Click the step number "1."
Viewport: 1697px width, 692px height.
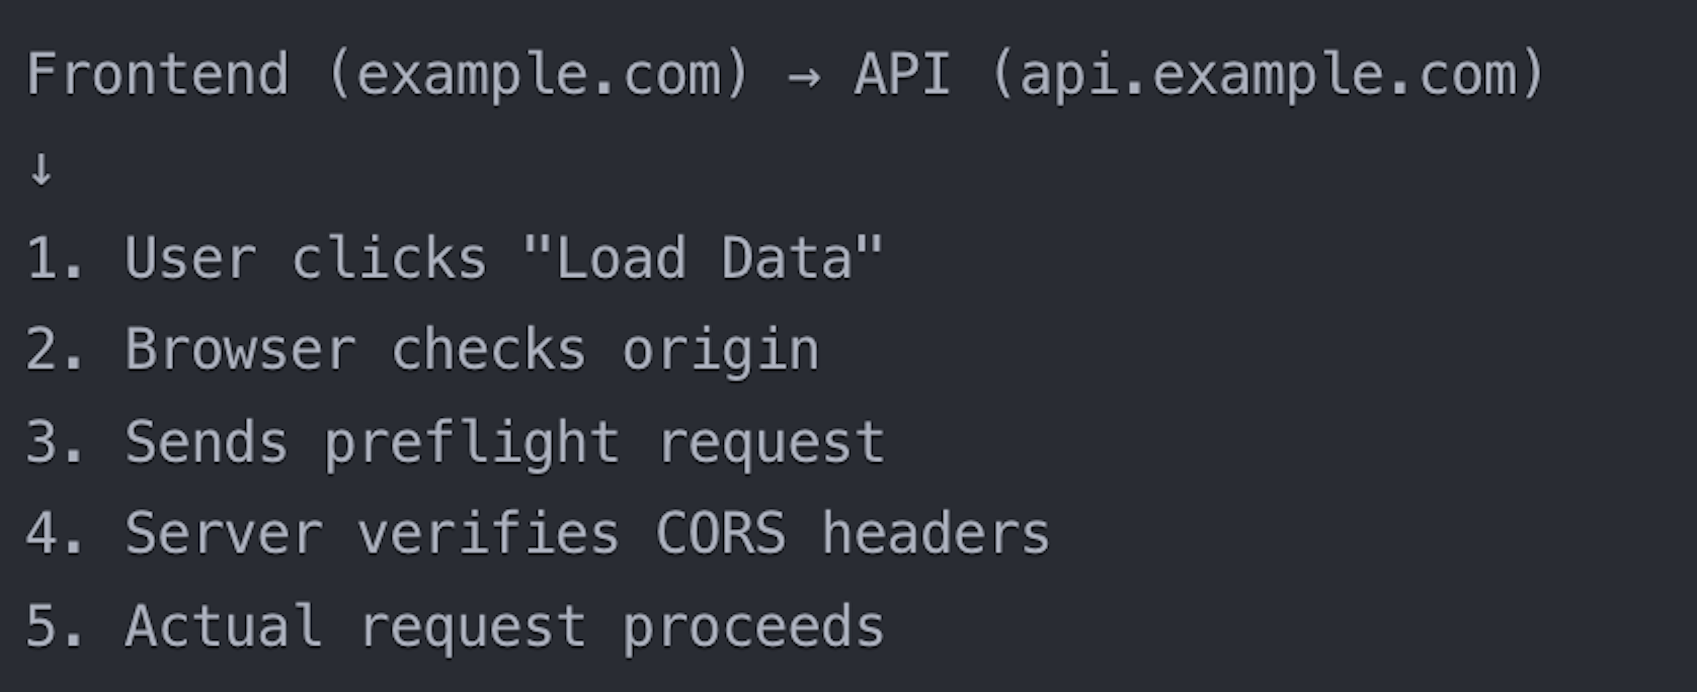click(54, 258)
